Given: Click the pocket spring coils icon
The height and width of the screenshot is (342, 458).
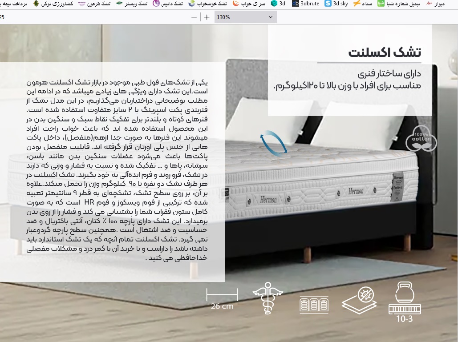Looking at the screenshot, I should 314,305.
